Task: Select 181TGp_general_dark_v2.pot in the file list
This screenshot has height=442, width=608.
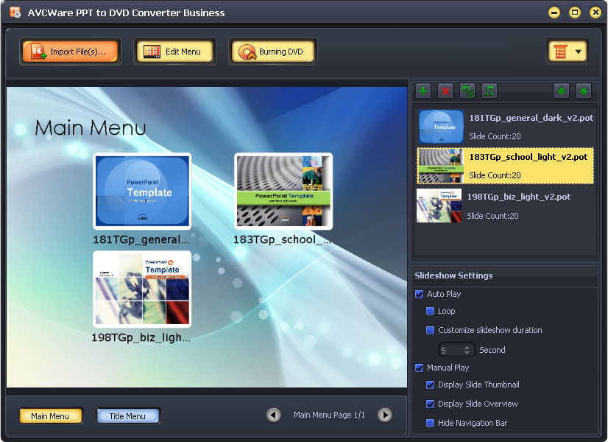Action: point(505,127)
